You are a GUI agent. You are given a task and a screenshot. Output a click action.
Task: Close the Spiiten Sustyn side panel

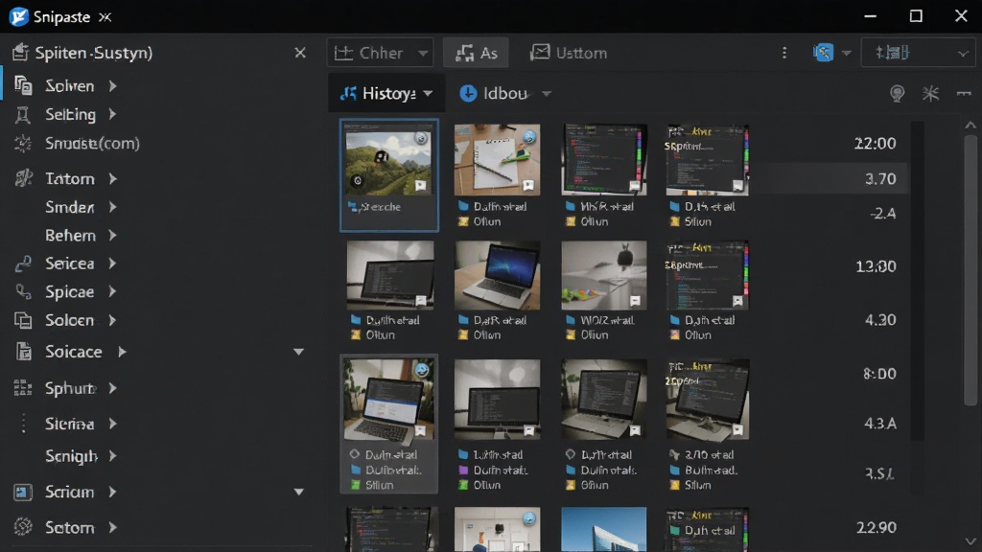[300, 53]
